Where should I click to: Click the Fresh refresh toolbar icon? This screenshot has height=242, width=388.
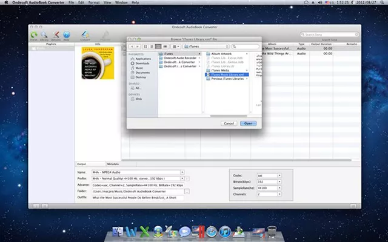coord(34,36)
